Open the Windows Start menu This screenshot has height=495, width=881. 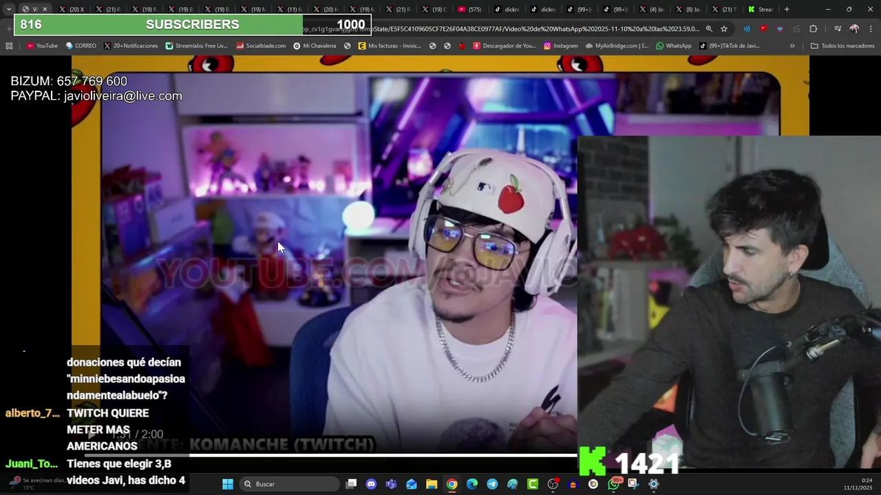[228, 484]
